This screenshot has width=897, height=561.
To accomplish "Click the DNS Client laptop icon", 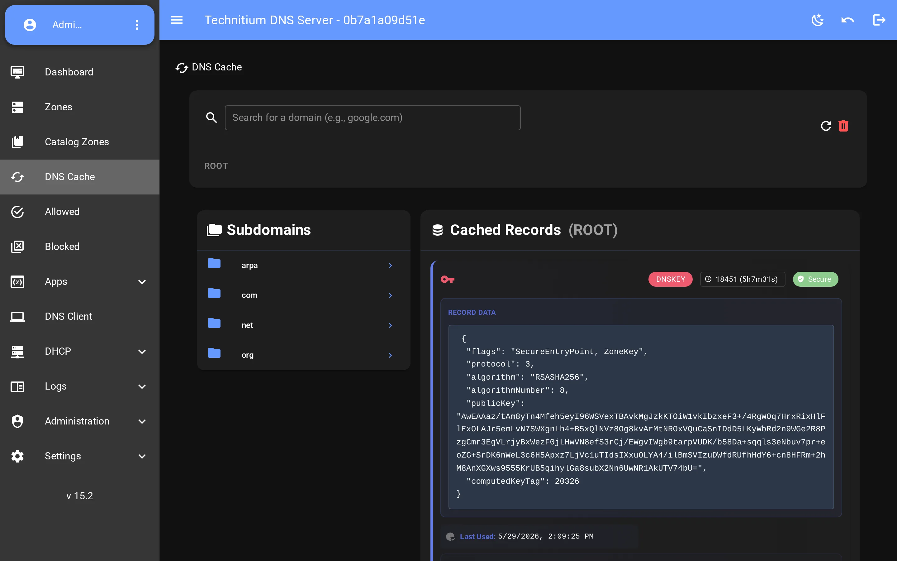I will (x=17, y=316).
